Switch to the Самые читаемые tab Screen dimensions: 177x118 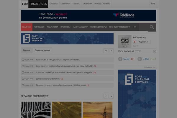coord(42,50)
